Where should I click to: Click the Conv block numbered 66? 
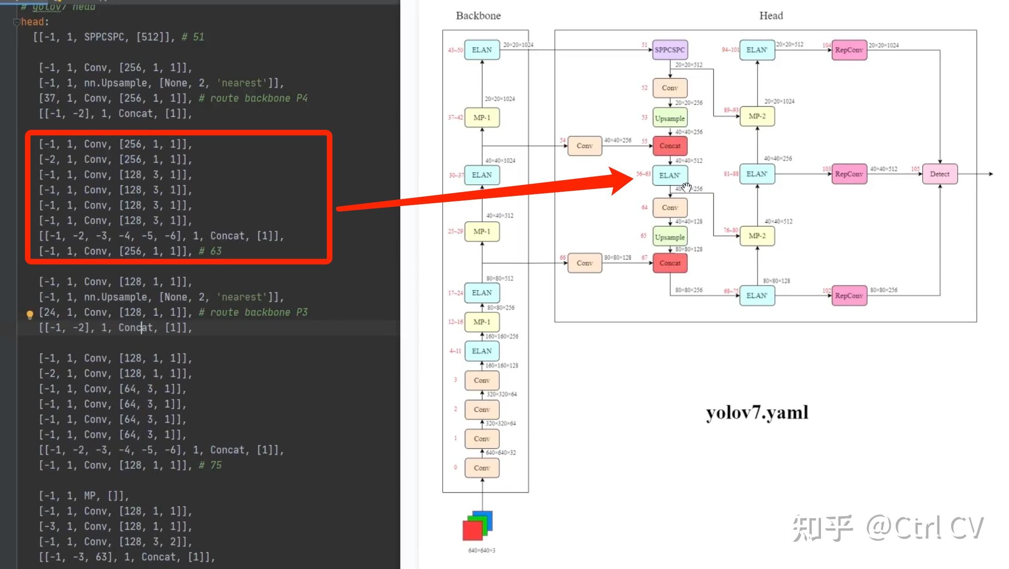point(584,263)
